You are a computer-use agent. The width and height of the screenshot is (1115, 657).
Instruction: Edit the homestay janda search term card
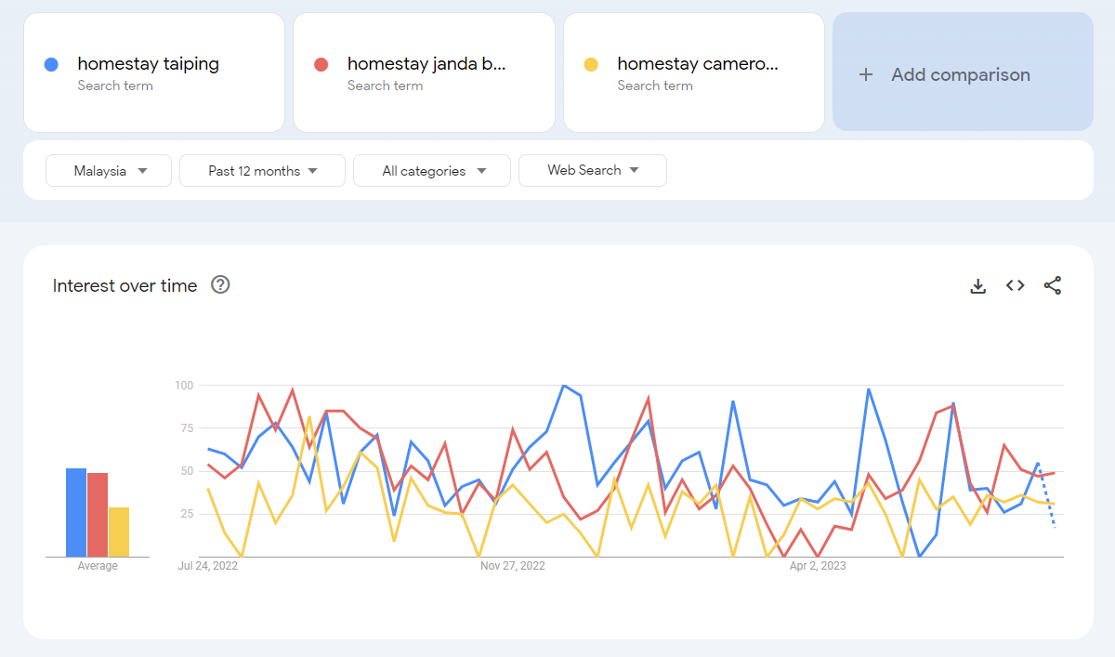426,64
